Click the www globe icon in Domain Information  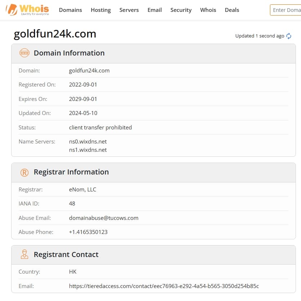[x=25, y=53]
